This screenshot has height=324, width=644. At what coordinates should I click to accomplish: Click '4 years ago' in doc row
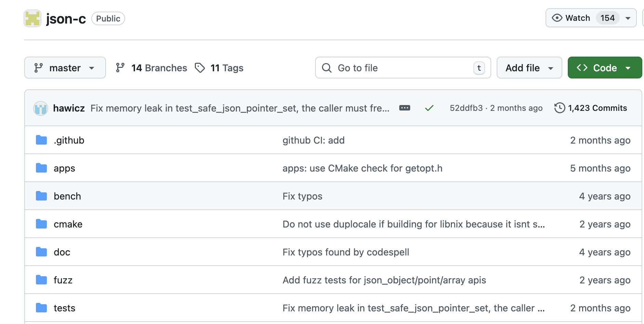(x=605, y=252)
